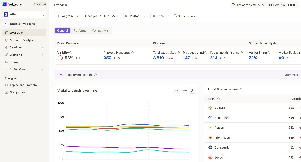This screenshot has height=162, width=301.
Task: Click the 350 Answers Mentioned value
Action: [x=108, y=58]
